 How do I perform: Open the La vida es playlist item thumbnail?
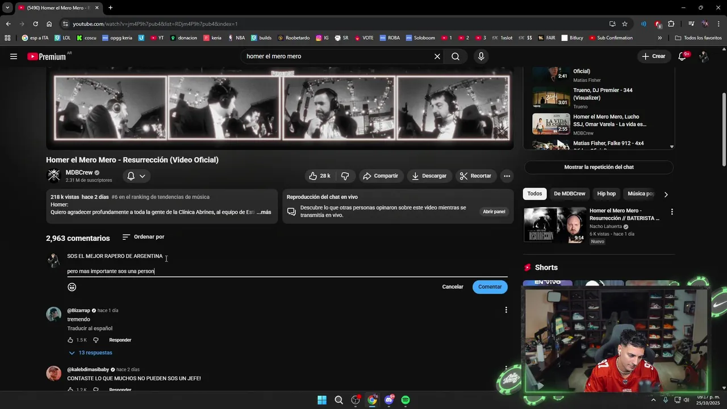pyautogui.click(x=551, y=124)
